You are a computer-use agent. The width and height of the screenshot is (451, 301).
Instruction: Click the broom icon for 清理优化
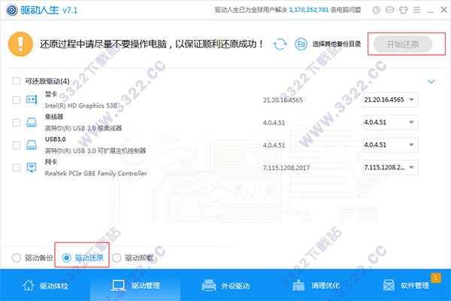[298, 285]
